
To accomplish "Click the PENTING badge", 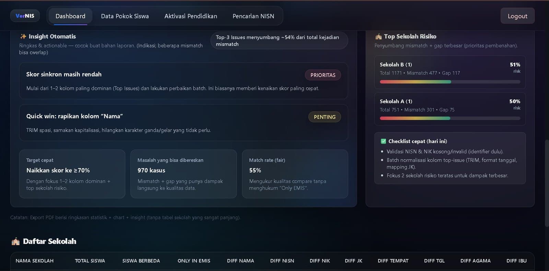I will [324, 117].
